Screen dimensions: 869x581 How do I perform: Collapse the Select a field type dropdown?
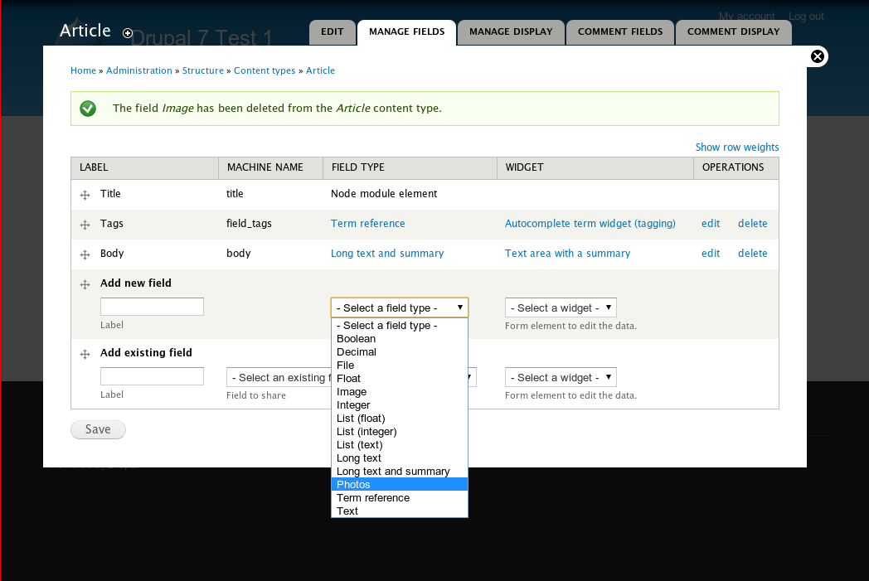click(x=400, y=308)
